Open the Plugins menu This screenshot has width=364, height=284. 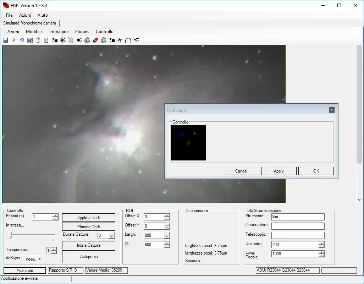[82, 32]
